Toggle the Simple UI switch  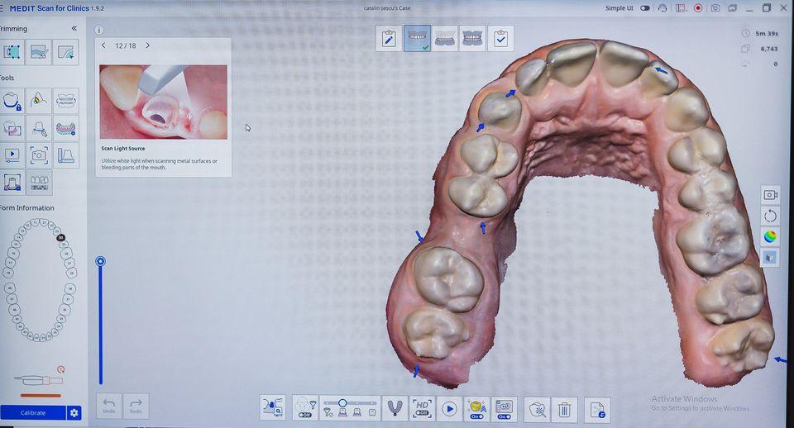click(644, 8)
